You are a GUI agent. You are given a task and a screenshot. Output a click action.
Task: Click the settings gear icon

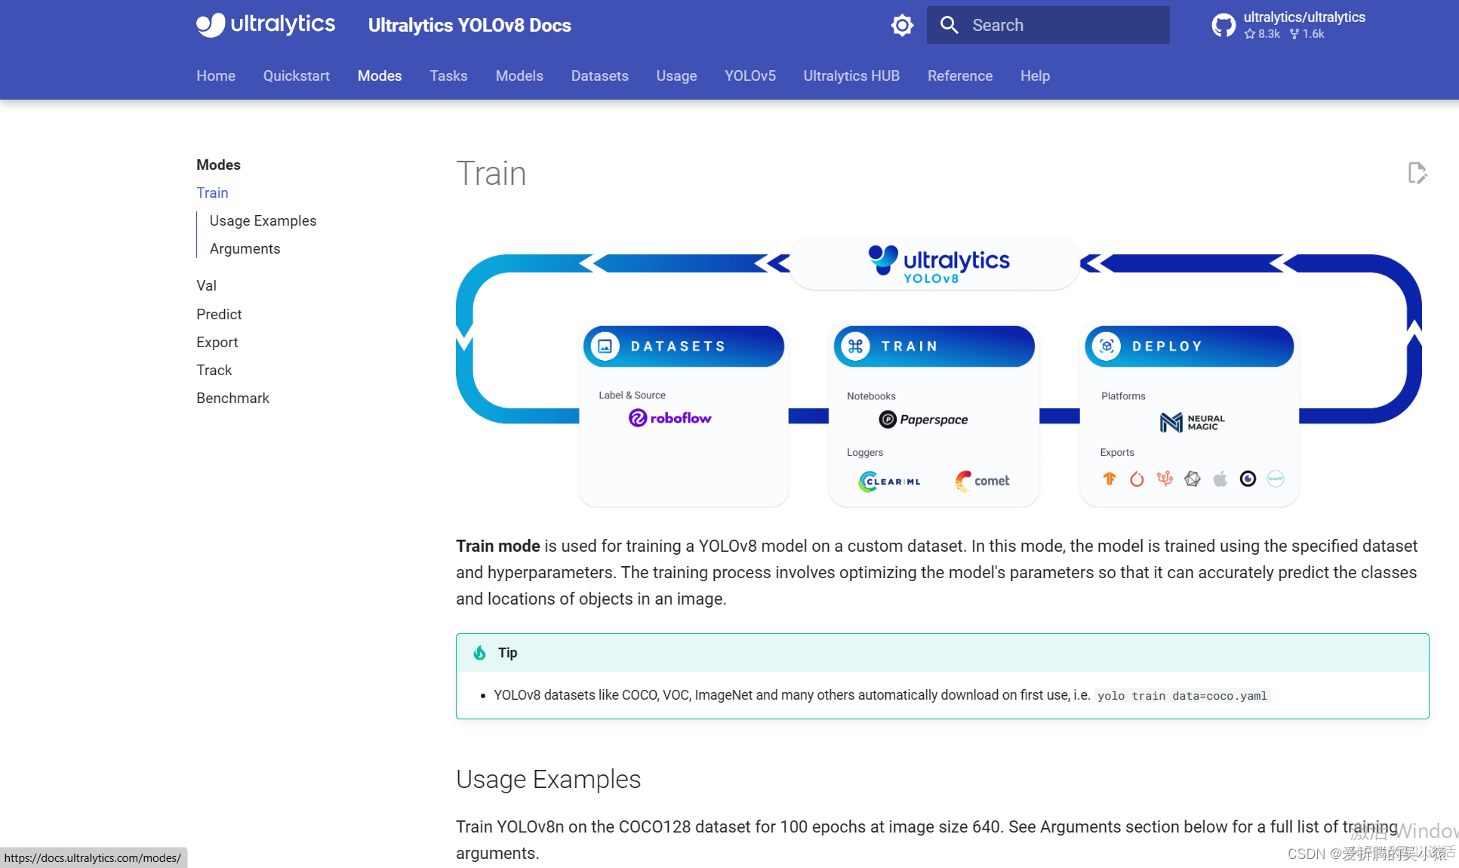point(902,26)
